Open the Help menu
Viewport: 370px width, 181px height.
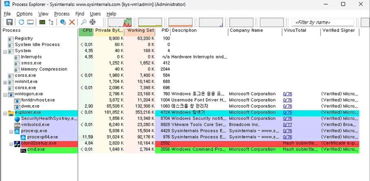click(111, 14)
